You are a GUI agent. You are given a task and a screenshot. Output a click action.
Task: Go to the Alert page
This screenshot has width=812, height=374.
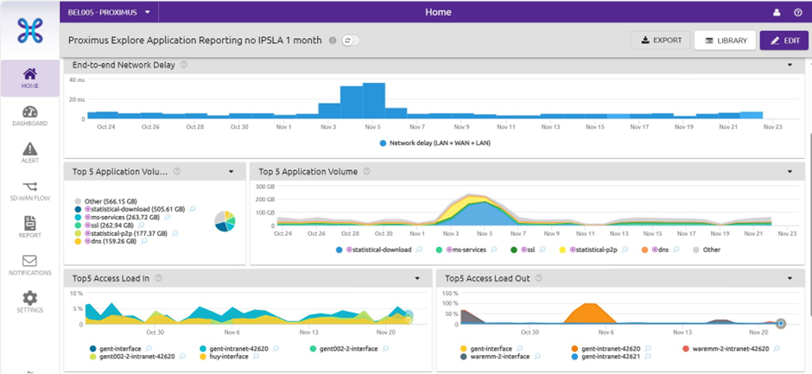29,153
